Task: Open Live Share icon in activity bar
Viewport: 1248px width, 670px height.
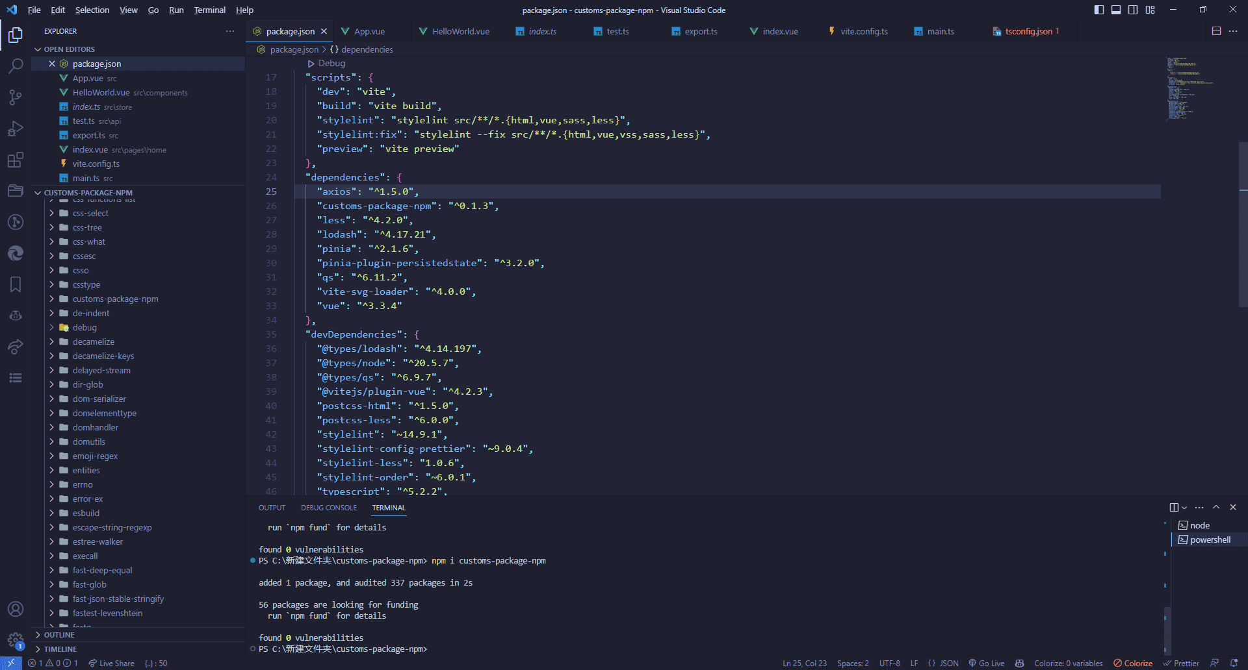Action: click(x=16, y=347)
